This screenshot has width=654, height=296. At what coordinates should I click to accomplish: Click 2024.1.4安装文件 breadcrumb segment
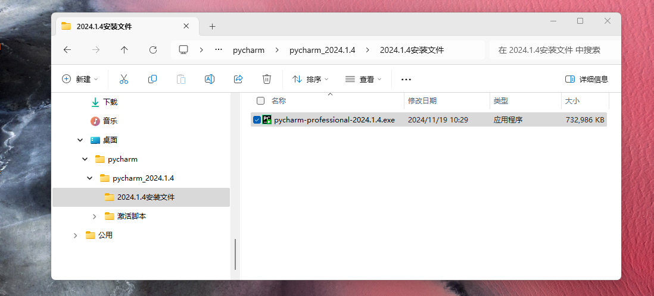[x=412, y=51]
